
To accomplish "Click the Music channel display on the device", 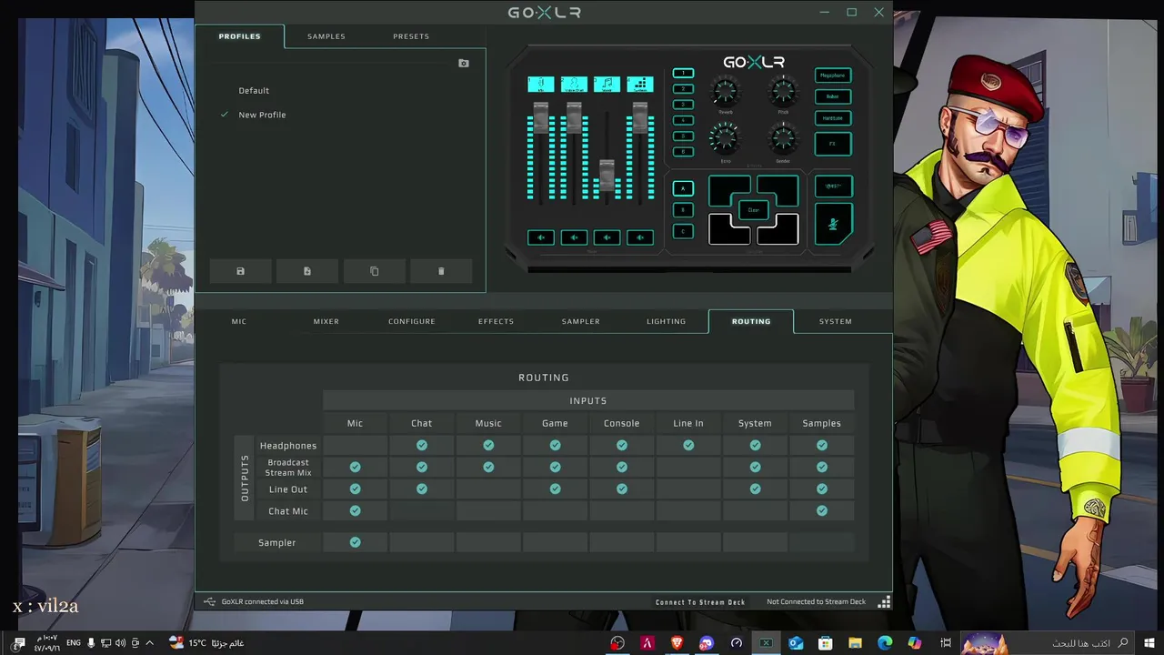I will coord(607,85).
